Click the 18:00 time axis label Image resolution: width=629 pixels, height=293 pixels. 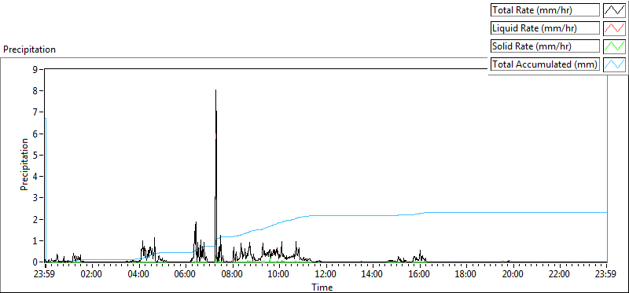pos(466,275)
